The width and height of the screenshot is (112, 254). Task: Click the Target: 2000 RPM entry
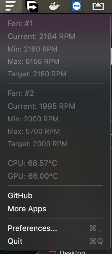click(x=55, y=144)
